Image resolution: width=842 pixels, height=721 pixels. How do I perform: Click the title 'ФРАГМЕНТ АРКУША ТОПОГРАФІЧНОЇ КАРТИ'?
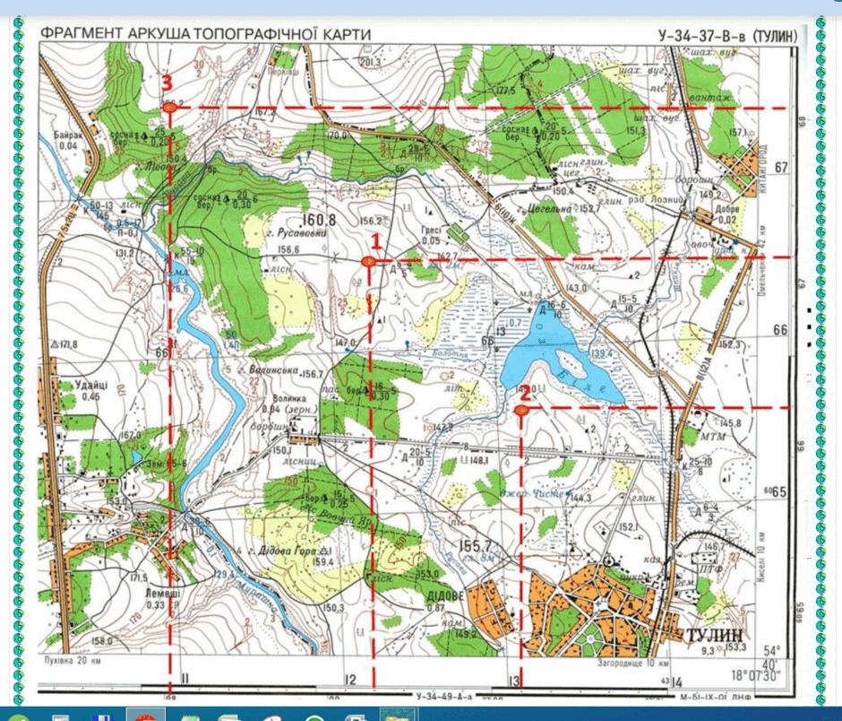click(x=206, y=34)
